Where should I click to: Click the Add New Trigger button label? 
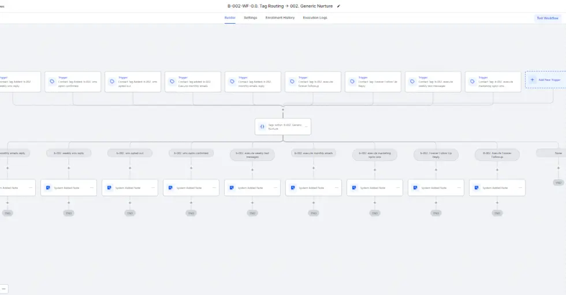(x=549, y=80)
